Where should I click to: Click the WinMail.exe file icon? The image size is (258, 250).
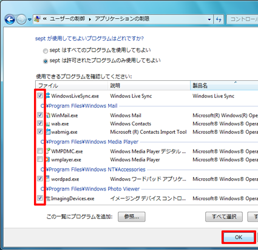(x=48, y=115)
